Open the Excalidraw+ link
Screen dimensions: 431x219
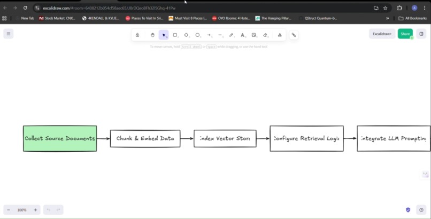tap(382, 34)
